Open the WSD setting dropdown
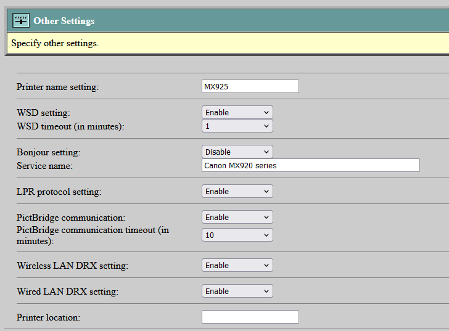Viewport: 449px width, 331px height. [x=237, y=113]
